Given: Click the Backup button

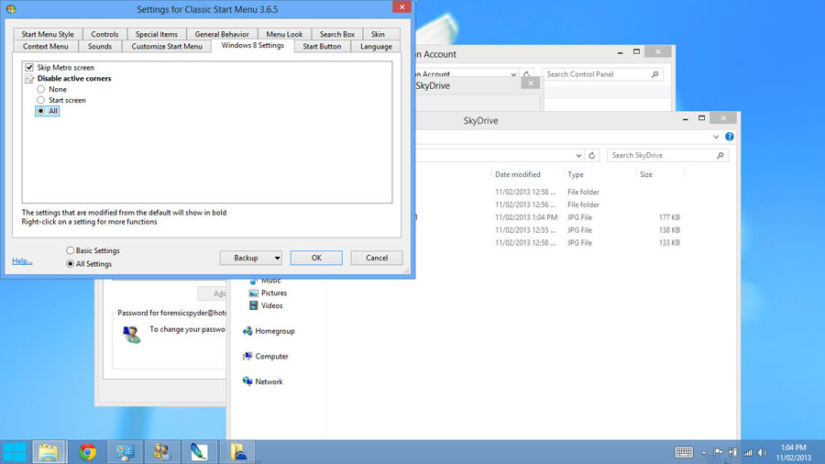Looking at the screenshot, I should pos(246,258).
